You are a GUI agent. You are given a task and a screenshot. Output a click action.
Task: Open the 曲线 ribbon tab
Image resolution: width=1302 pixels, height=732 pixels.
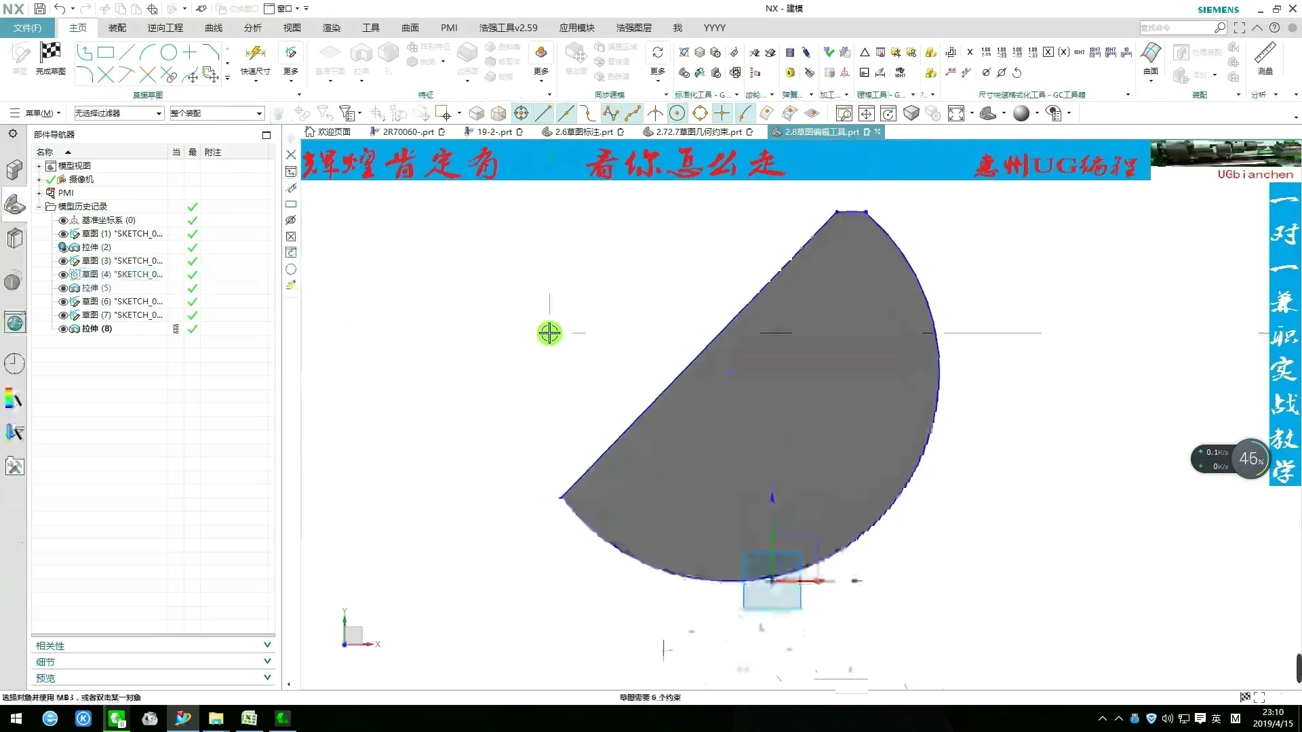point(214,28)
